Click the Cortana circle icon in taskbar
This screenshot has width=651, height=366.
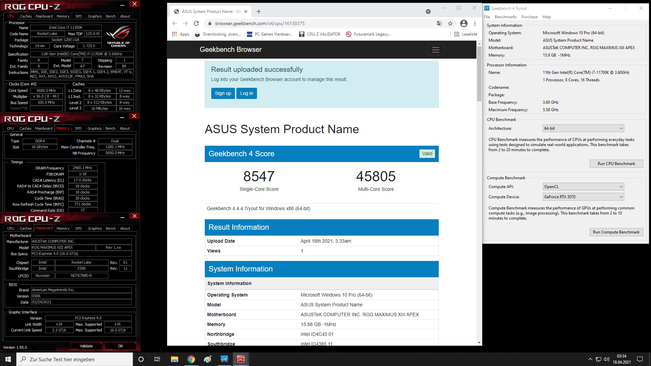pos(141,359)
